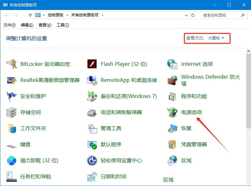Expand the chevron after 所有控制面板项 breadcrumb

point(102,15)
